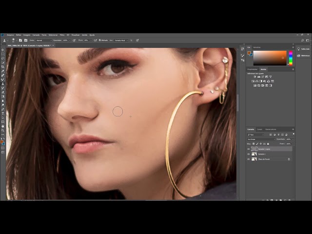Image resolution: width=312 pixels, height=234 pixels.
Task: Select the Move tool
Action: tap(3, 50)
